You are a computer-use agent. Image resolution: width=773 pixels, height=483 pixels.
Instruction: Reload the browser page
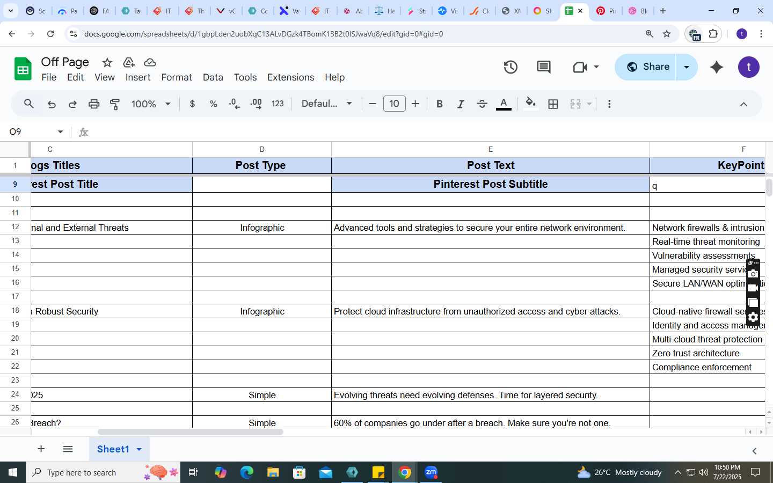(50, 34)
